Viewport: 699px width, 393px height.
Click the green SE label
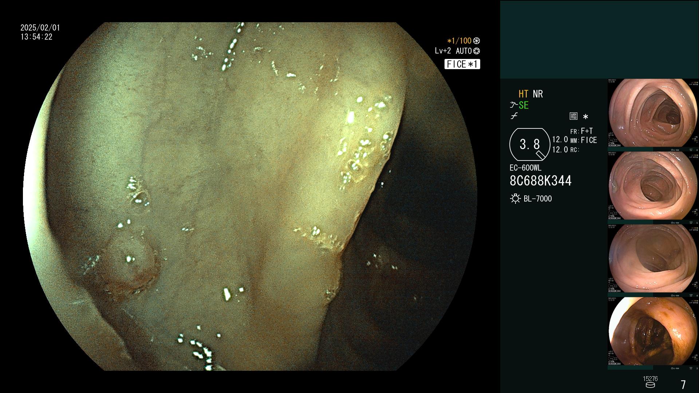click(x=524, y=105)
